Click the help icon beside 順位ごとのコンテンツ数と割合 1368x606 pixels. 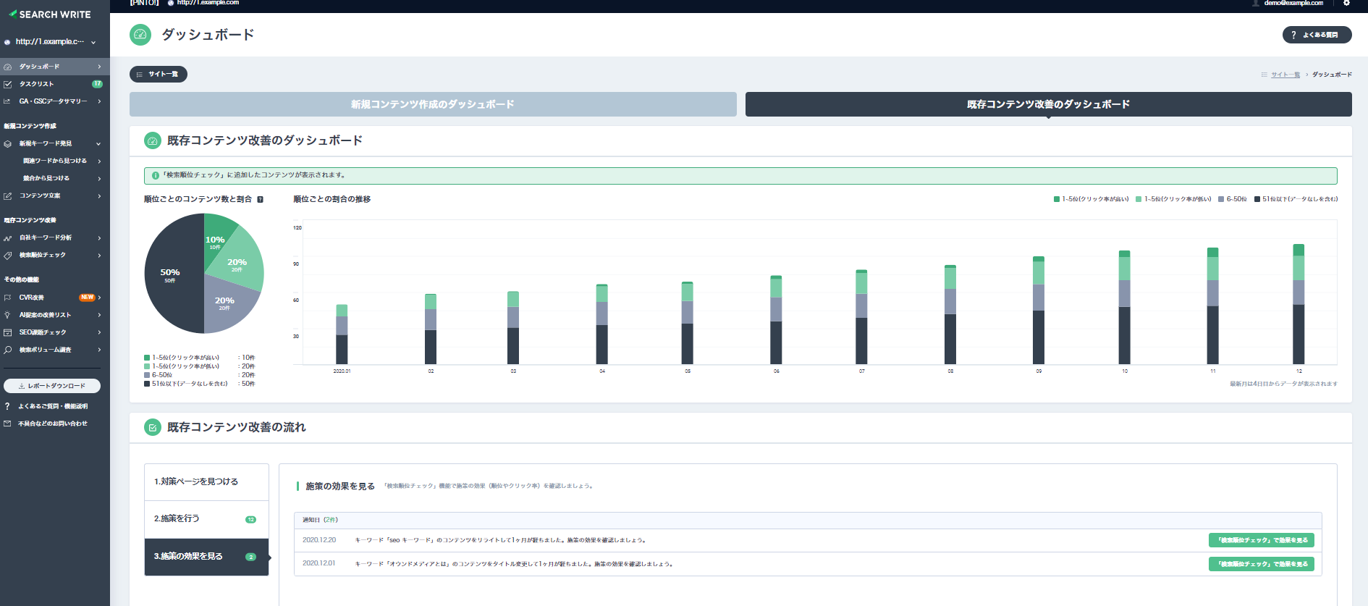point(260,200)
